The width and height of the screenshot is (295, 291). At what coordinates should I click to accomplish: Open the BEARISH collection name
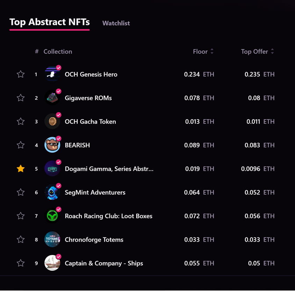click(x=77, y=145)
